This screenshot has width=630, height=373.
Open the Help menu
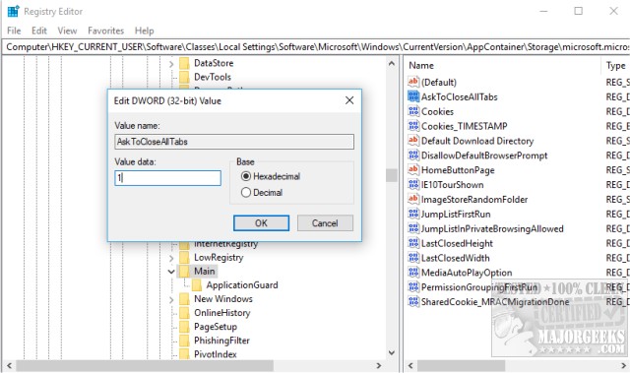[145, 31]
